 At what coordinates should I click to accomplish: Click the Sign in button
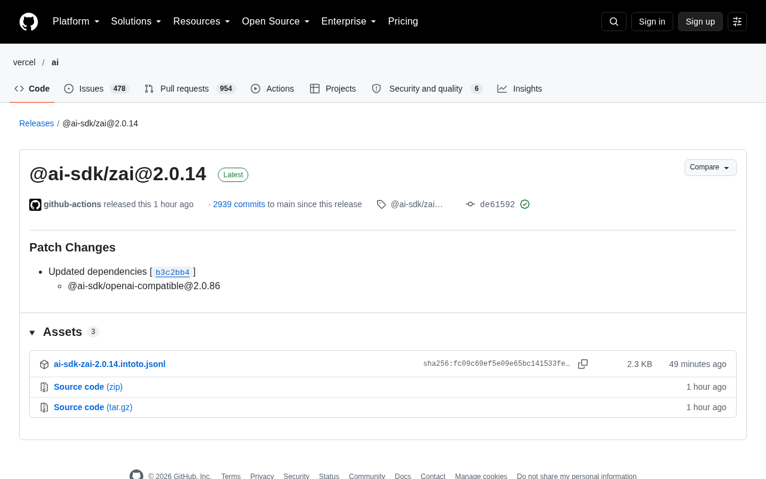pyautogui.click(x=652, y=22)
